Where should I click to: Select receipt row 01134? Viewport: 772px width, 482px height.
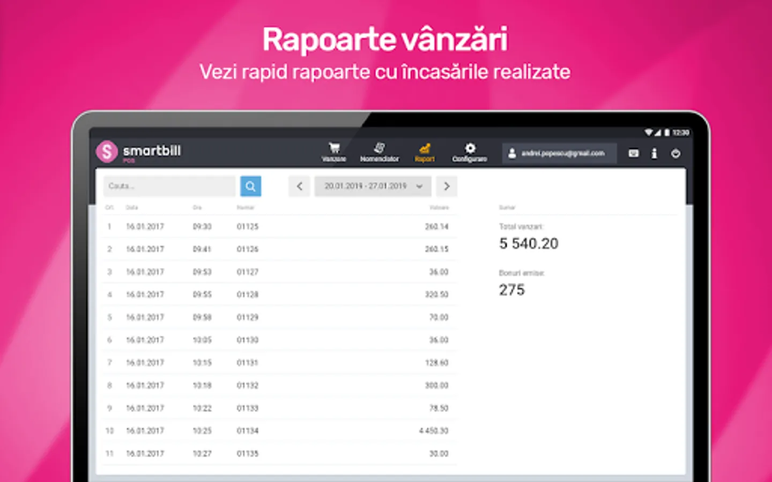click(x=279, y=431)
